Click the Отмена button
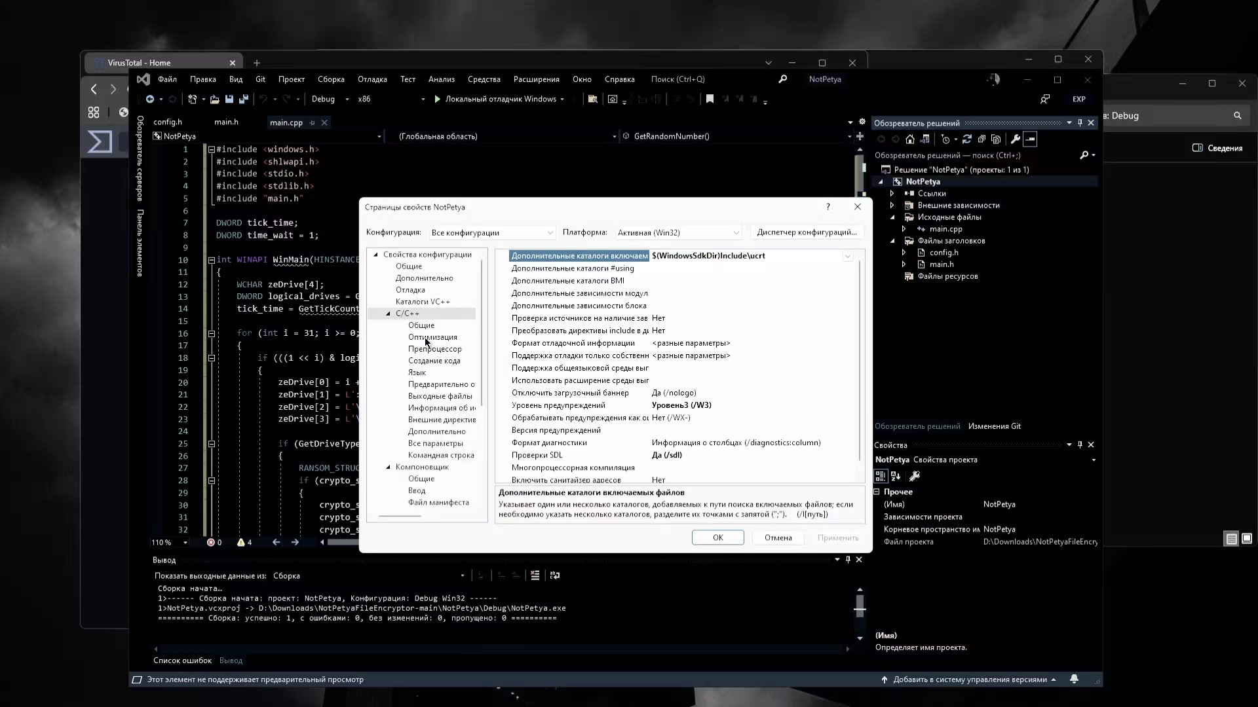 pos(778,538)
